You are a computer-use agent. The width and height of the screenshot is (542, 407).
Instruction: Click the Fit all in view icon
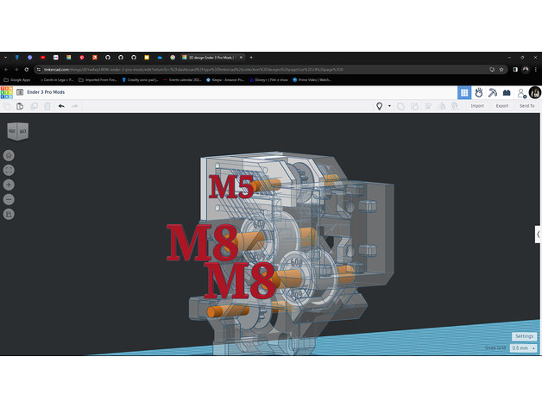pyautogui.click(x=9, y=170)
